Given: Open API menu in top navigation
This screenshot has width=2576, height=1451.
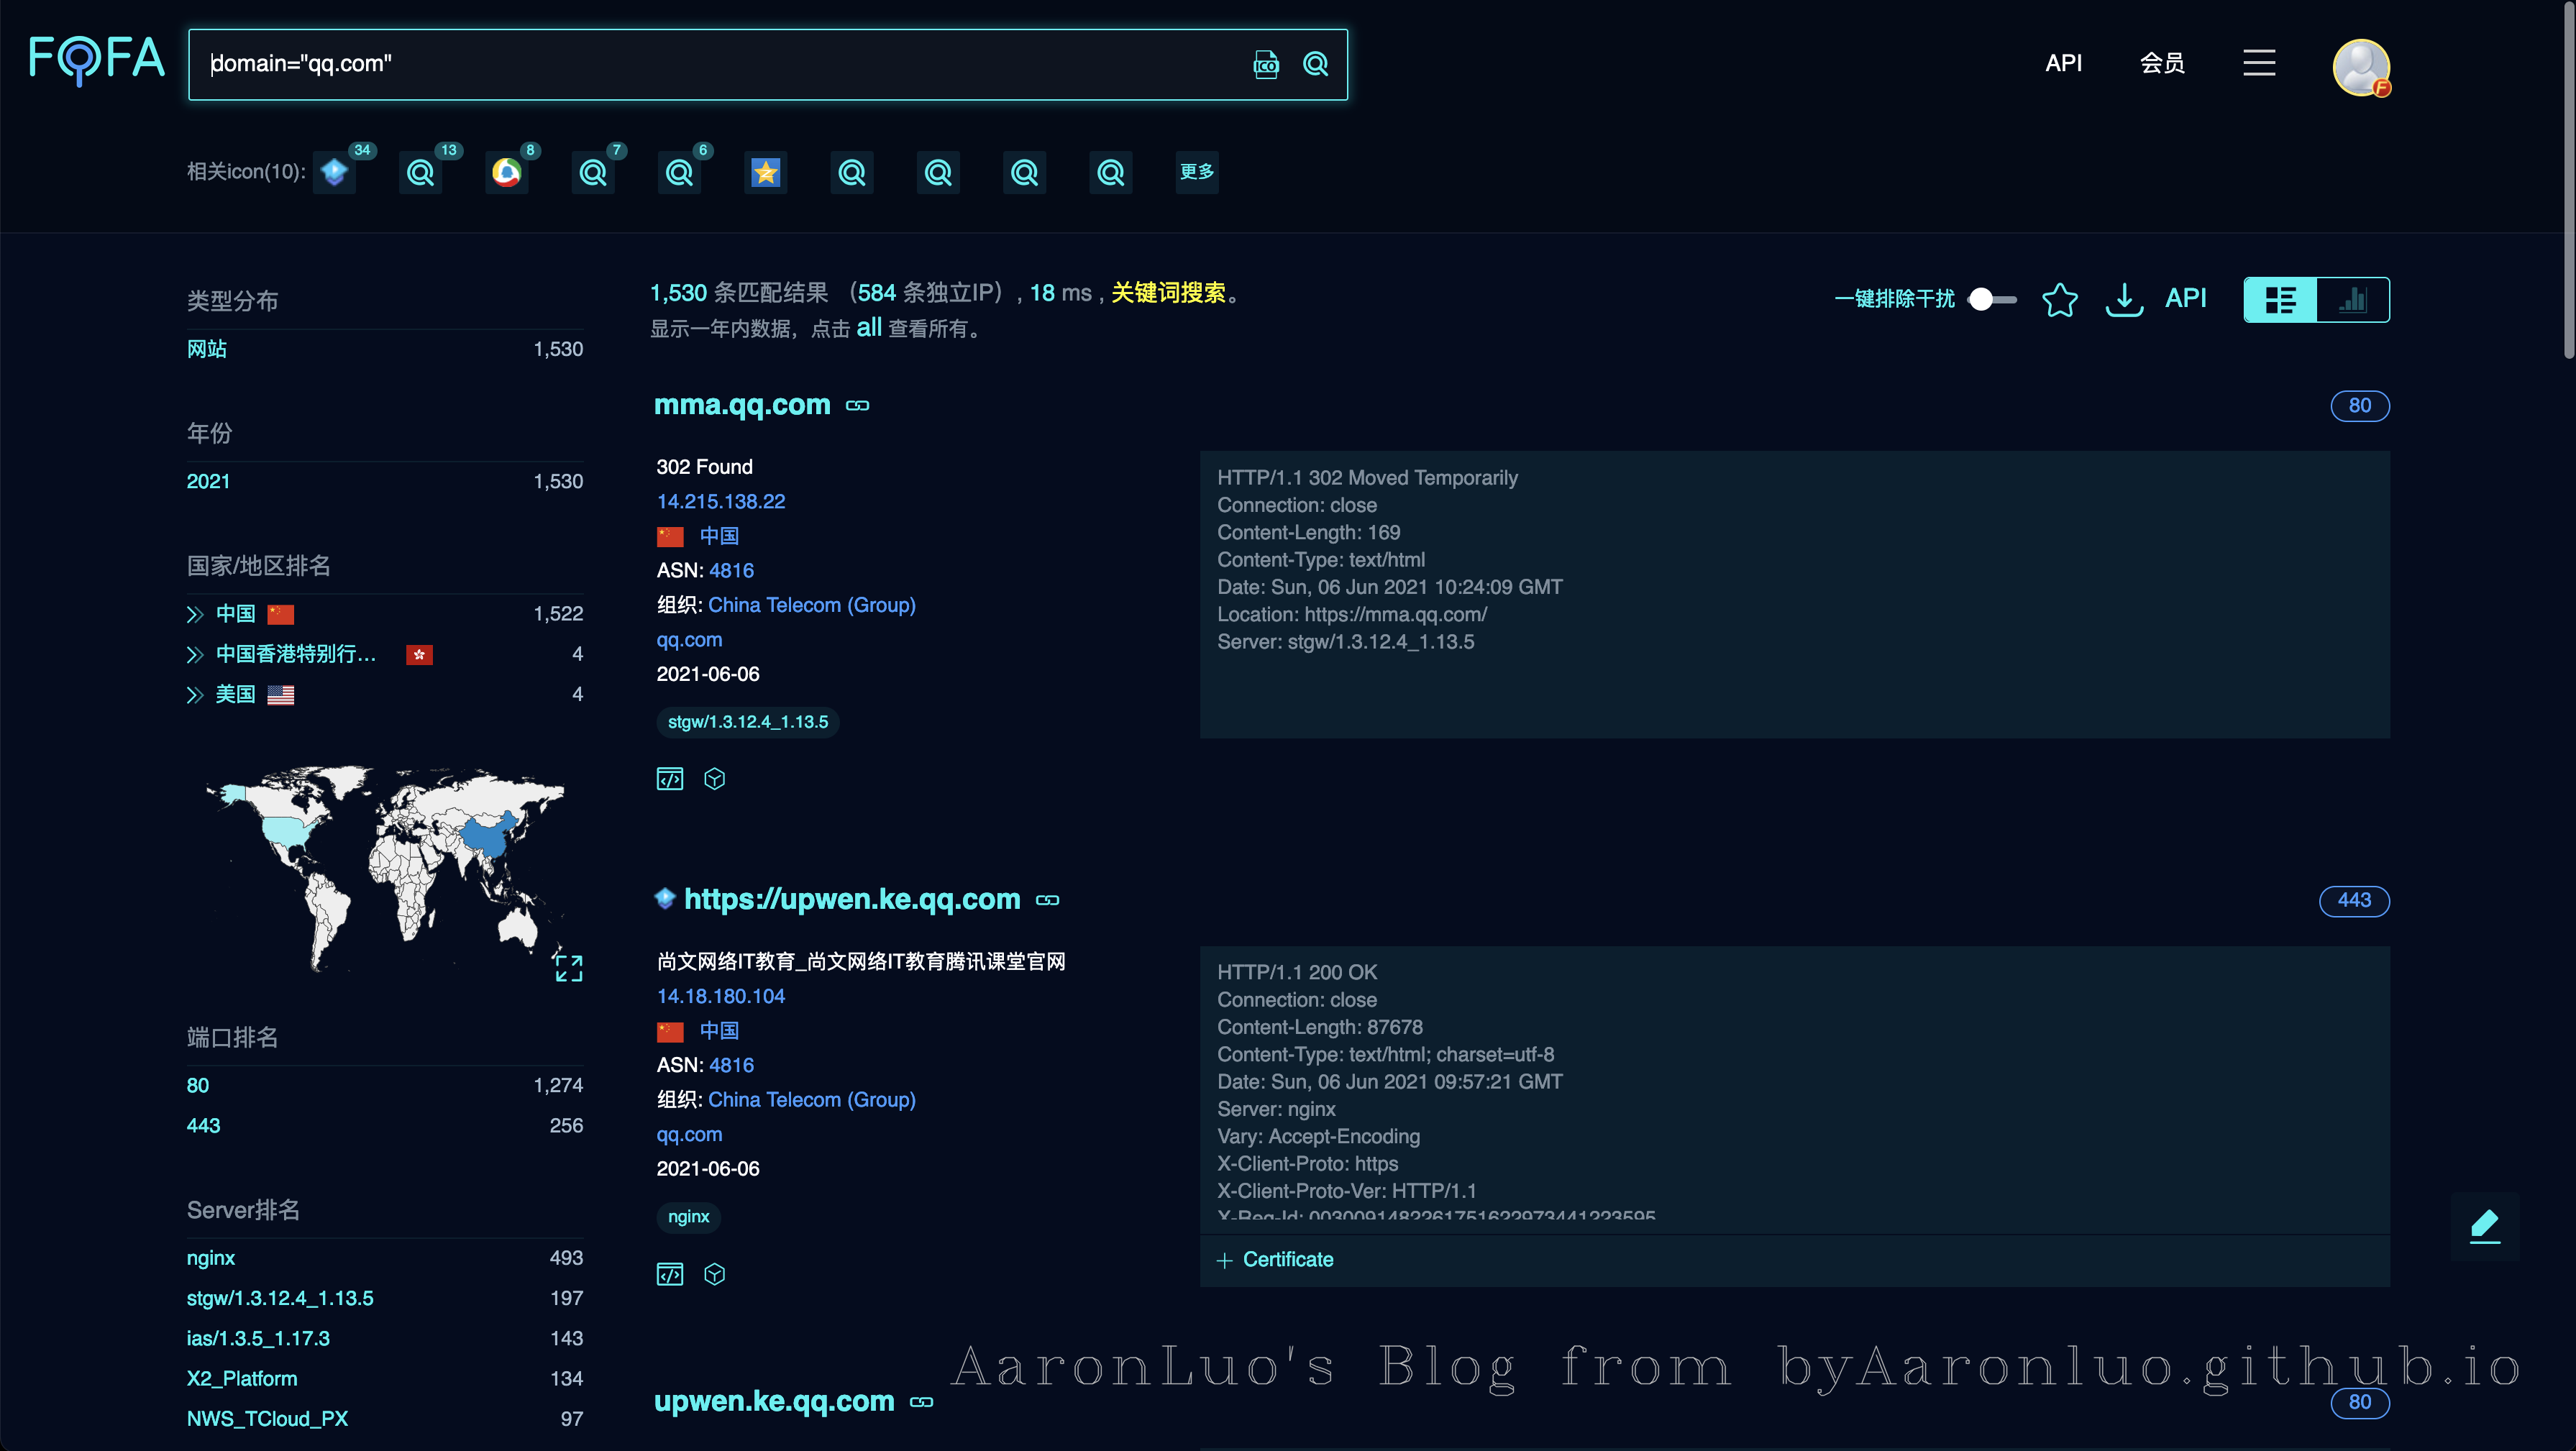Looking at the screenshot, I should pyautogui.click(x=2062, y=63).
